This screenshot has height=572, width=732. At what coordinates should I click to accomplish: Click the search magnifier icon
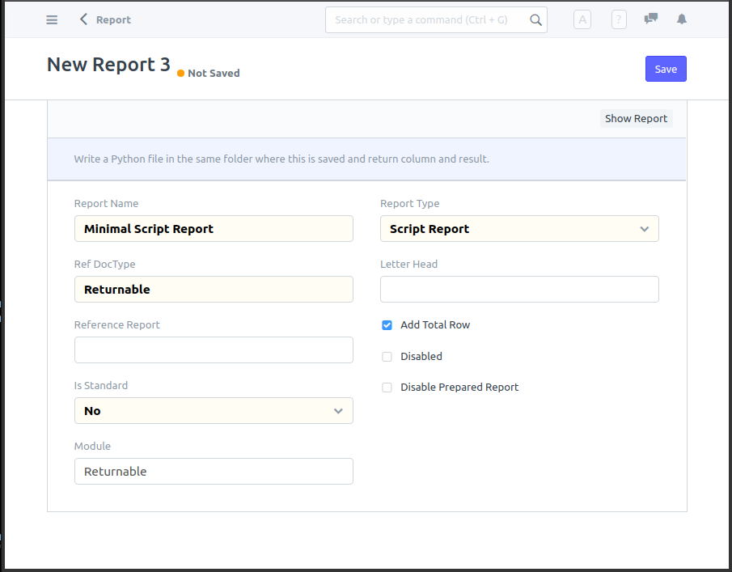tap(535, 19)
